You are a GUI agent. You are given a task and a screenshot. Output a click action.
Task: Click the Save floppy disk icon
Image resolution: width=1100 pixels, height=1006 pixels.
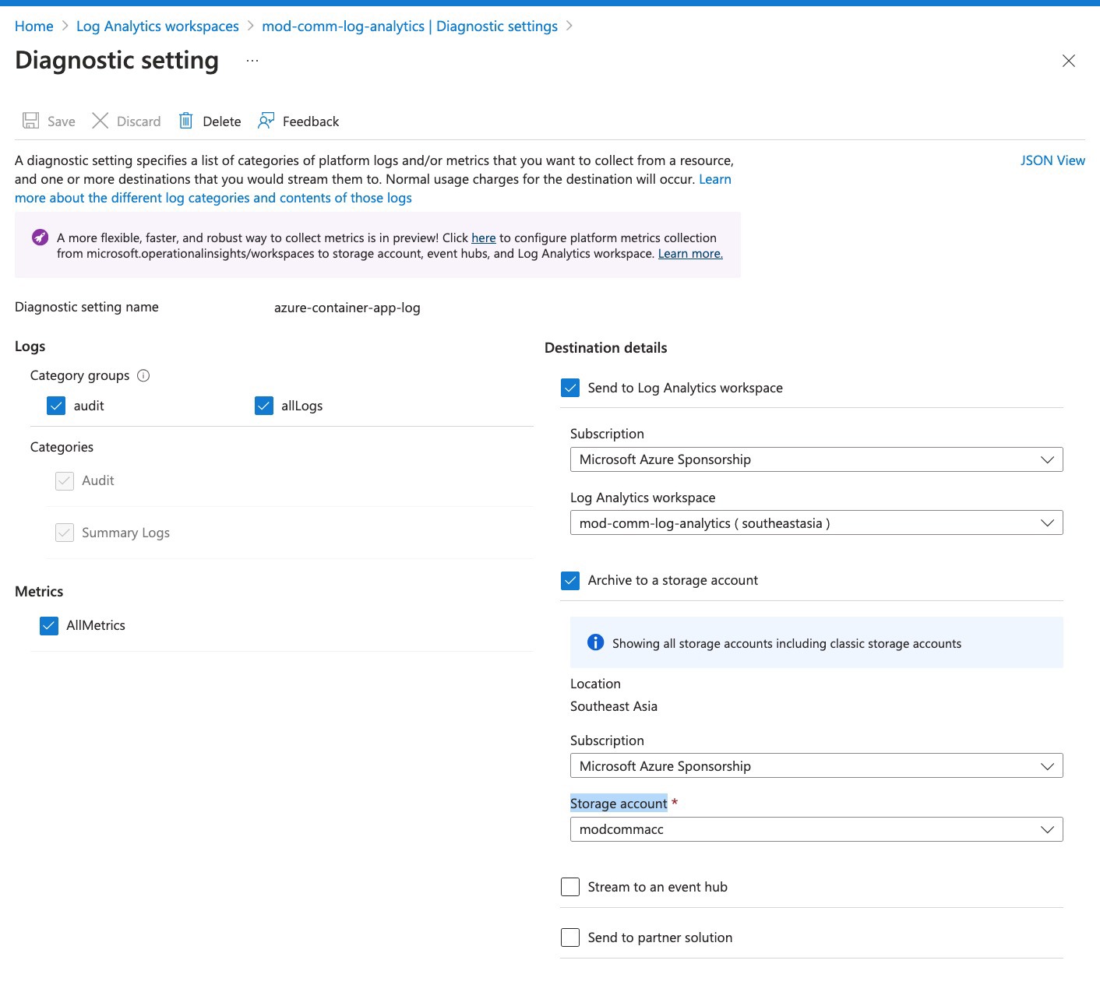31,121
